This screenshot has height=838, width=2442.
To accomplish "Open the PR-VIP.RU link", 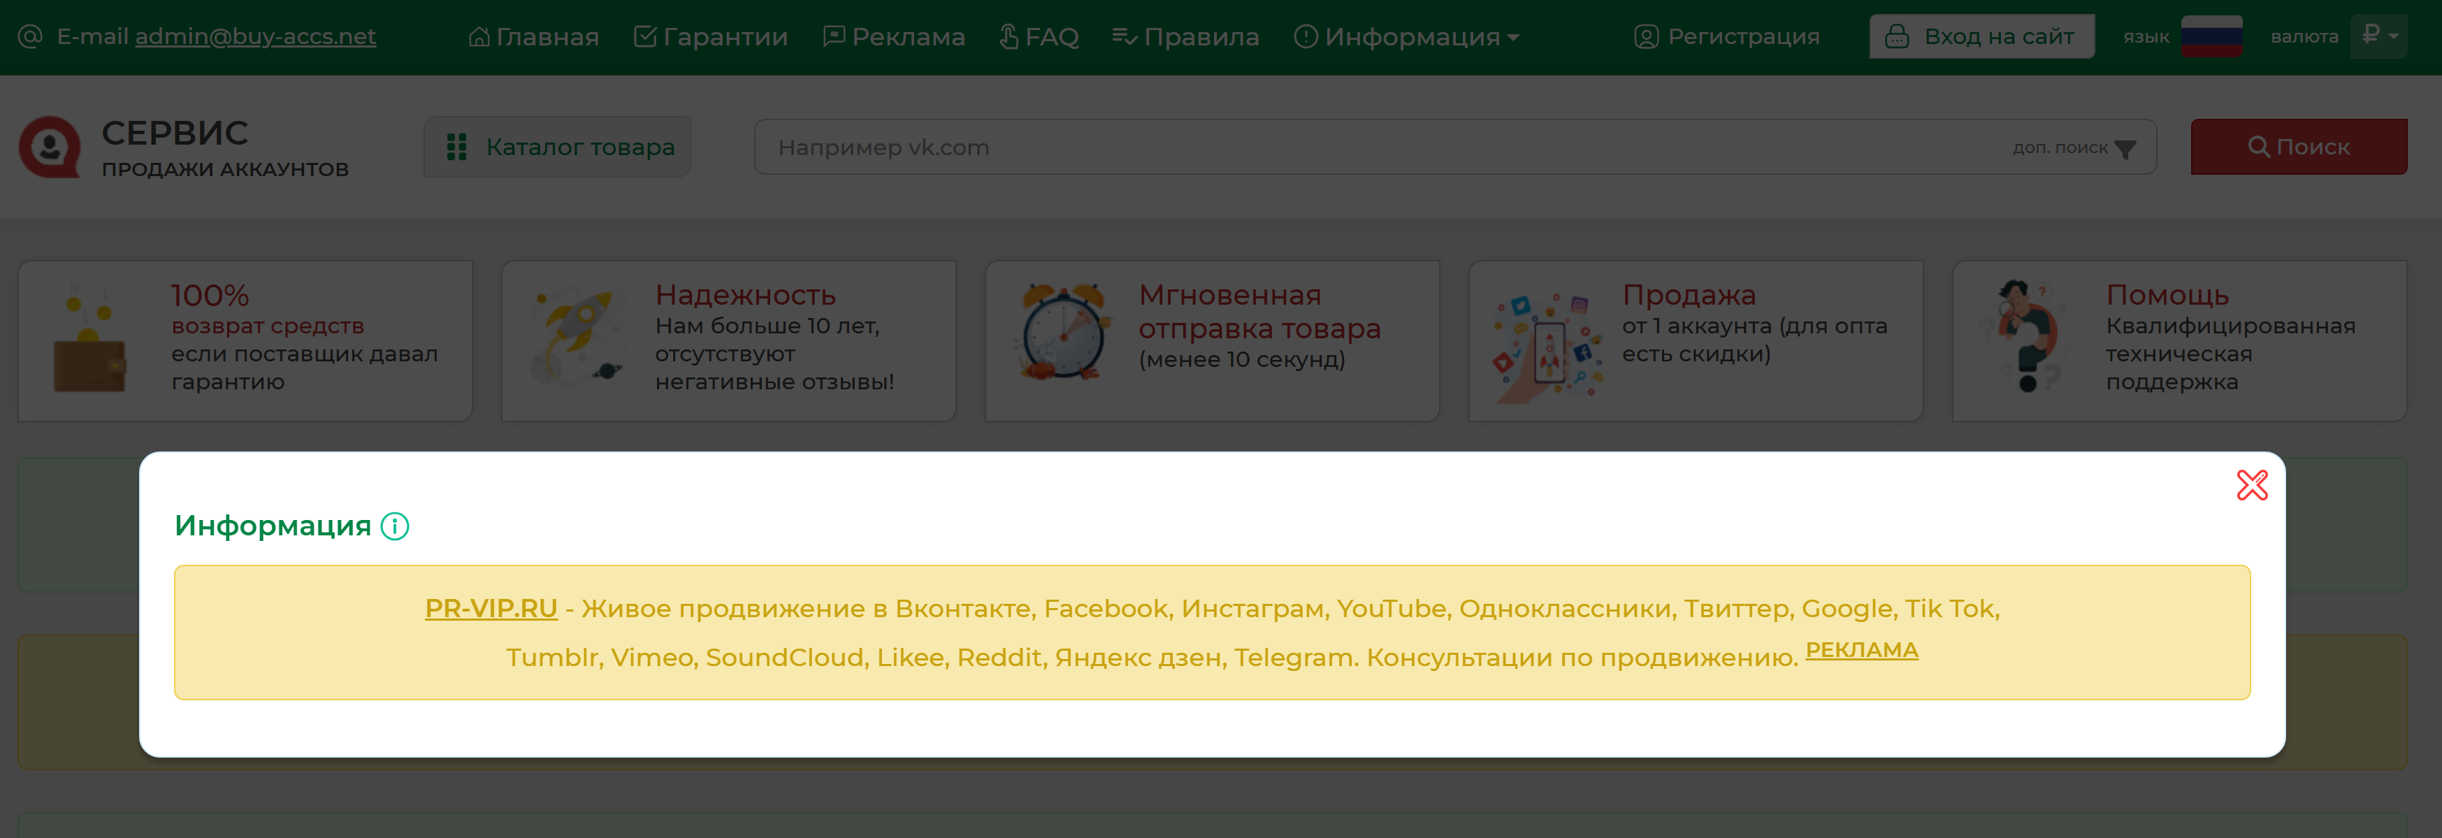I will click(x=490, y=607).
